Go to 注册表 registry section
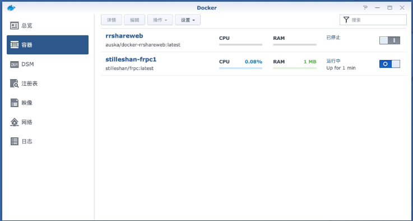This screenshot has width=413, height=221. coord(48,84)
